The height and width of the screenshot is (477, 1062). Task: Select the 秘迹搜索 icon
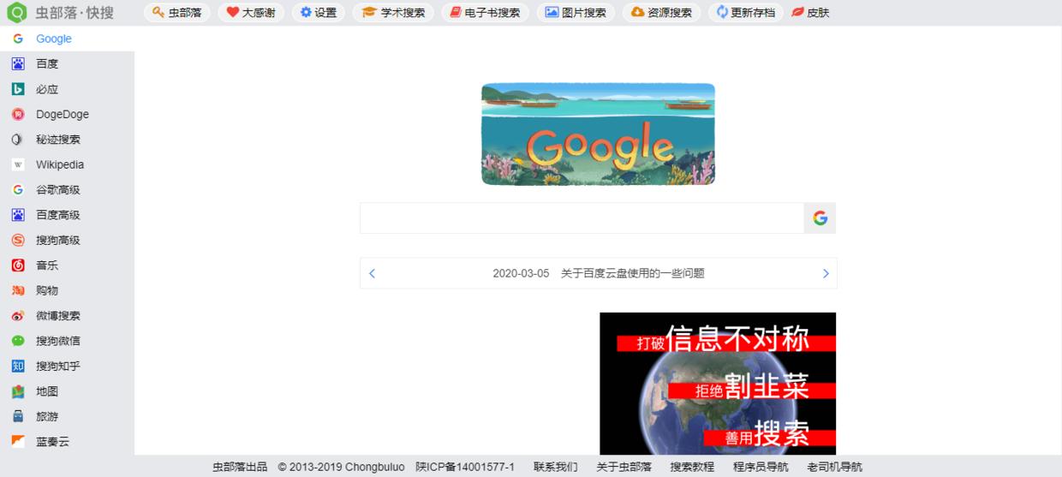tap(18, 140)
